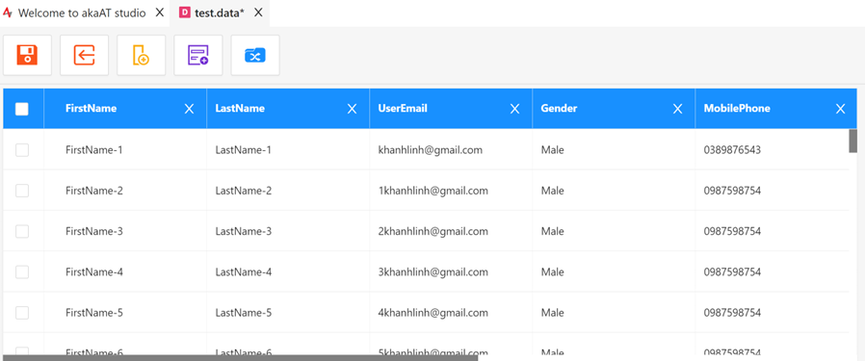Viewport: 865px width, 361px height.
Task: Close the Welcome to akaAT studio tab
Action: click(160, 13)
